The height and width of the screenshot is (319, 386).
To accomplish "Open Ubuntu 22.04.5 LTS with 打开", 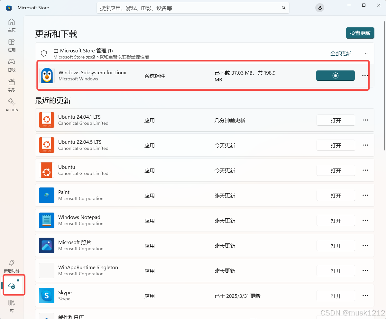I will [336, 145].
